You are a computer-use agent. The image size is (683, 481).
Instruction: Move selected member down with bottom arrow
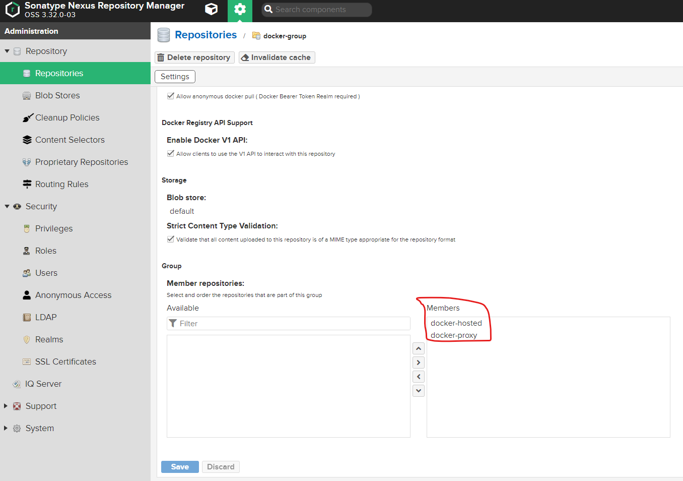click(418, 391)
